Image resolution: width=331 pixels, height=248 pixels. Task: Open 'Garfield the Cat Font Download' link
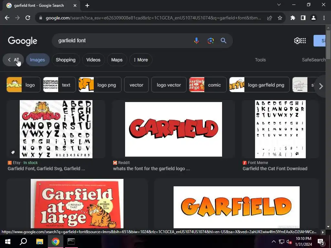275,169
